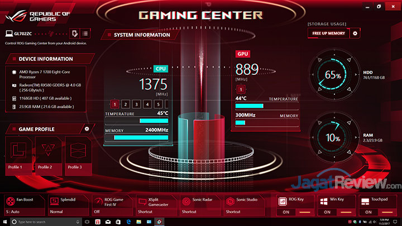Screen dimensions: 402x226
Task: Launch the Sonic Studio icon
Action: (x=230, y=201)
